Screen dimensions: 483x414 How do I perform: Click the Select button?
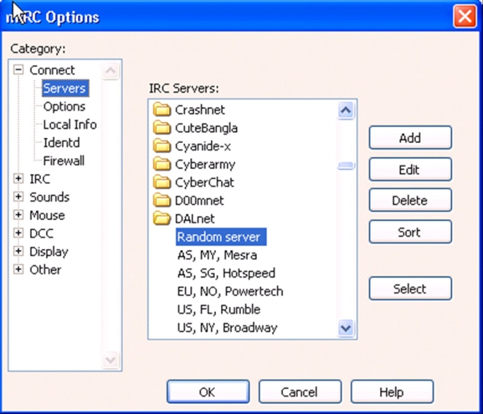pos(411,288)
